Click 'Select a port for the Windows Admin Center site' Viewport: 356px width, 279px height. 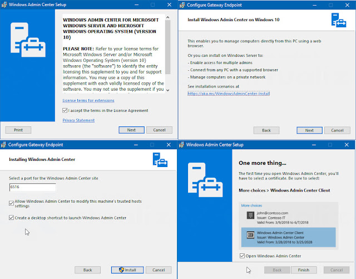pyautogui.click(x=53, y=178)
